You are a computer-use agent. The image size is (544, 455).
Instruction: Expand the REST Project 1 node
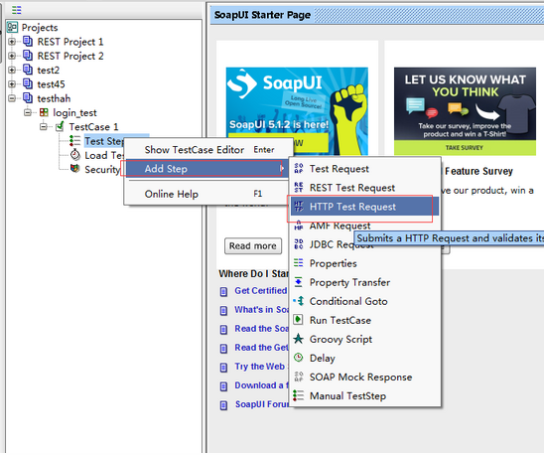[x=12, y=42]
